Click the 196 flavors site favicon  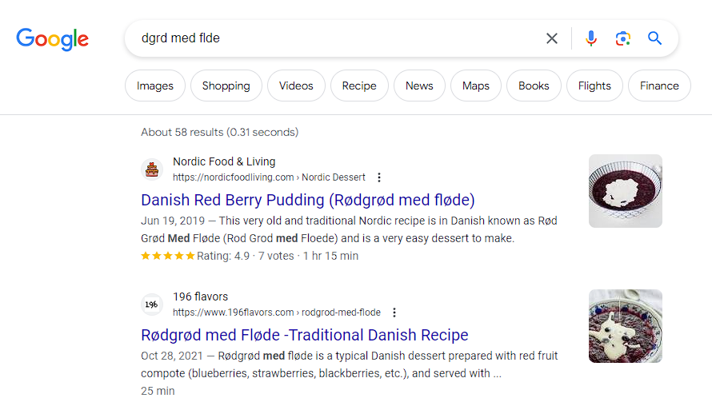coord(152,305)
